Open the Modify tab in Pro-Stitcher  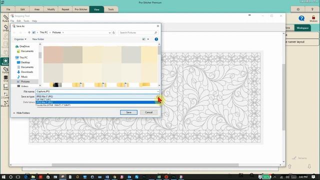click(51, 9)
